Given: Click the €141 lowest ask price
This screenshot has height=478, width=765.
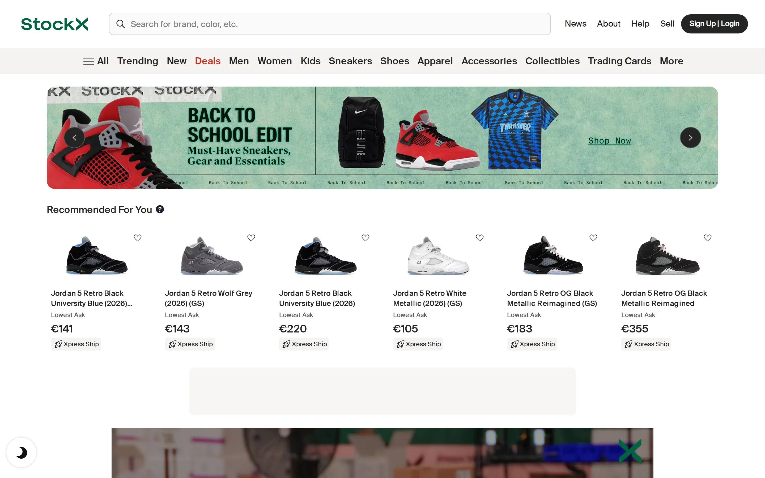Looking at the screenshot, I should click(x=62, y=329).
